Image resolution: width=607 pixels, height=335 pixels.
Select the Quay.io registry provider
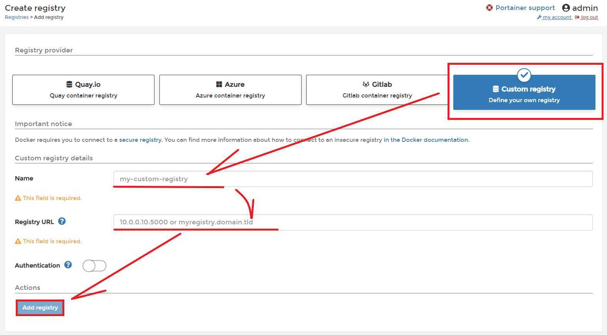tap(83, 90)
